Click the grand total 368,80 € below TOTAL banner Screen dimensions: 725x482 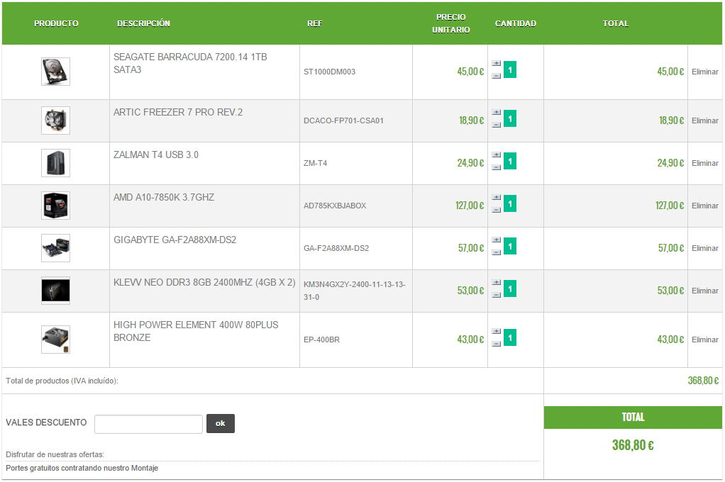coord(633,445)
